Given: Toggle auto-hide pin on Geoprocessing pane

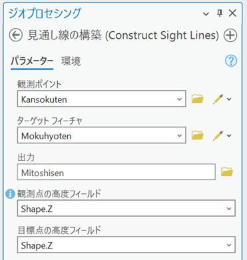Looking at the screenshot, I should [x=220, y=13].
